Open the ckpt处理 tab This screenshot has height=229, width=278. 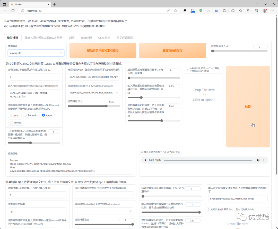coord(86,38)
